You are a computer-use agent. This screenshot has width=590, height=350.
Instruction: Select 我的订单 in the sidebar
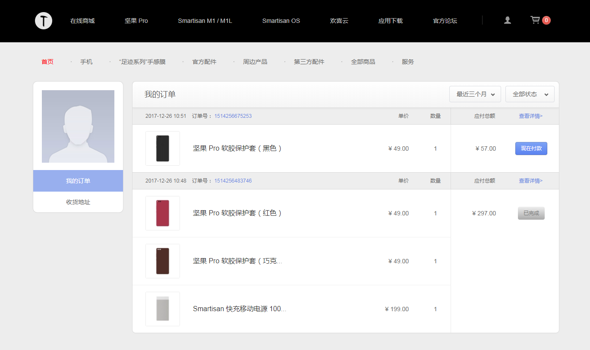78,181
